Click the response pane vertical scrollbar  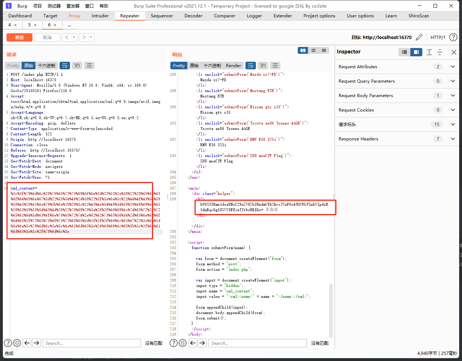[x=331, y=310]
